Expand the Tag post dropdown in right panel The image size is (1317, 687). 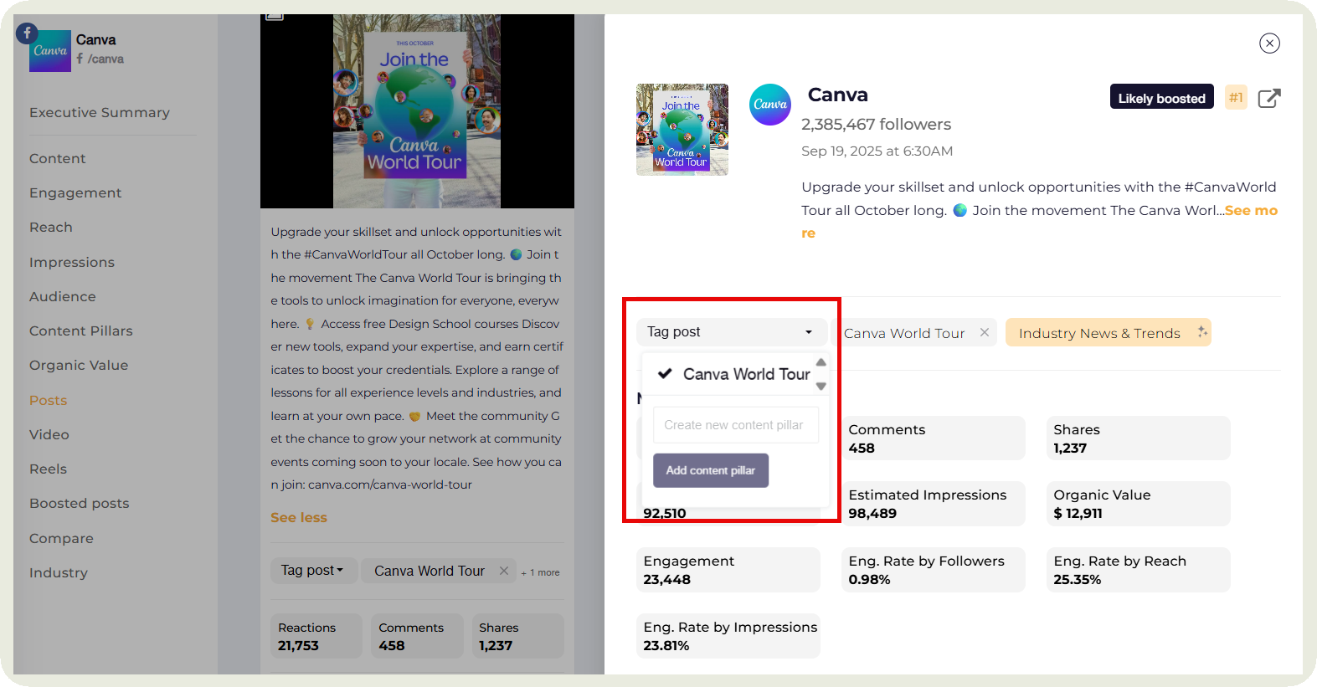point(730,332)
